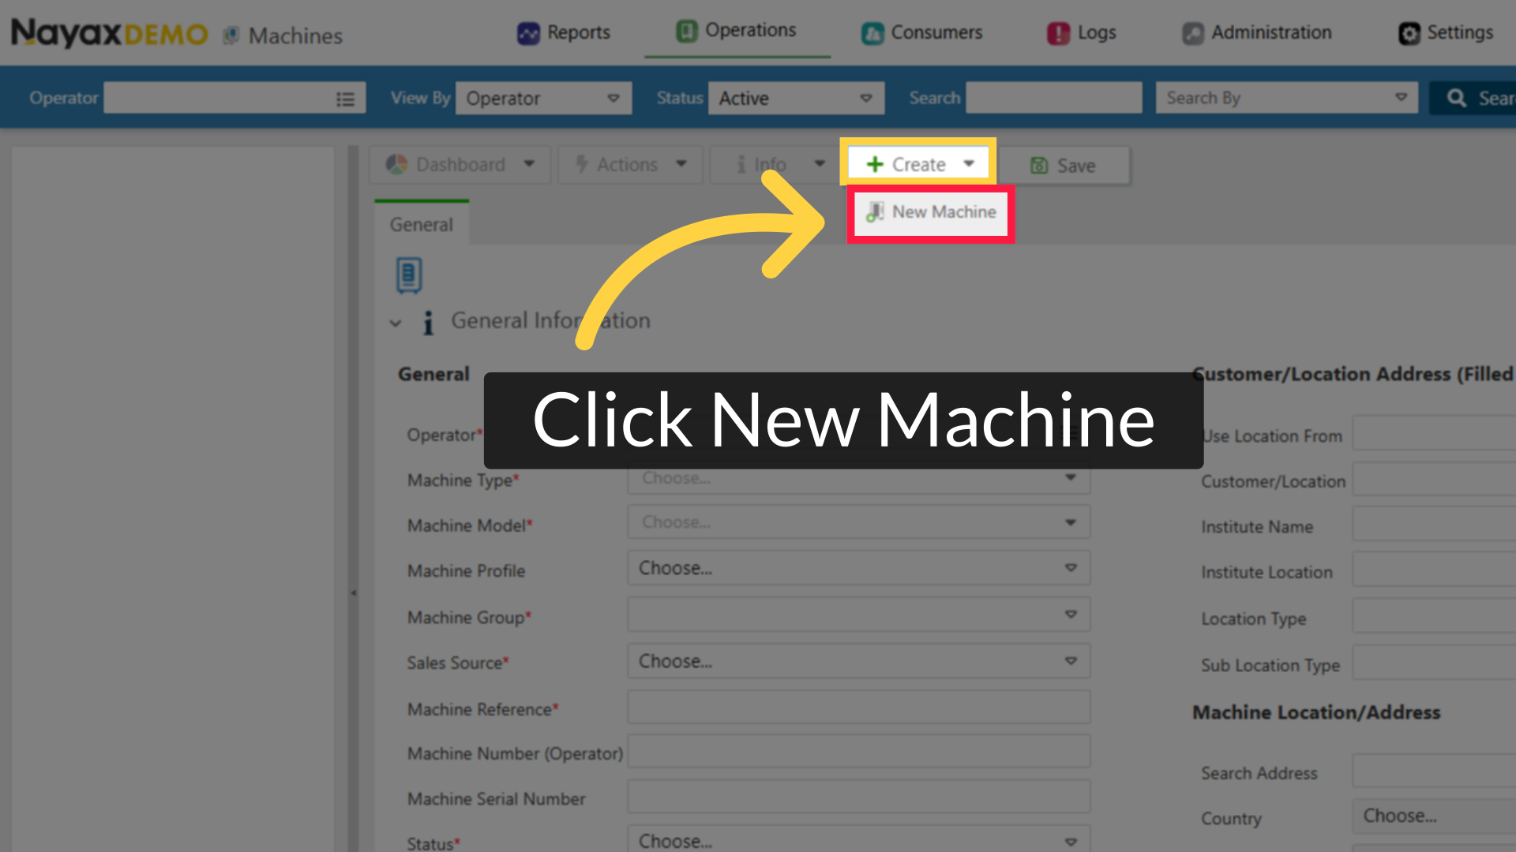Click the Consumers icon in top navigation

point(872,33)
